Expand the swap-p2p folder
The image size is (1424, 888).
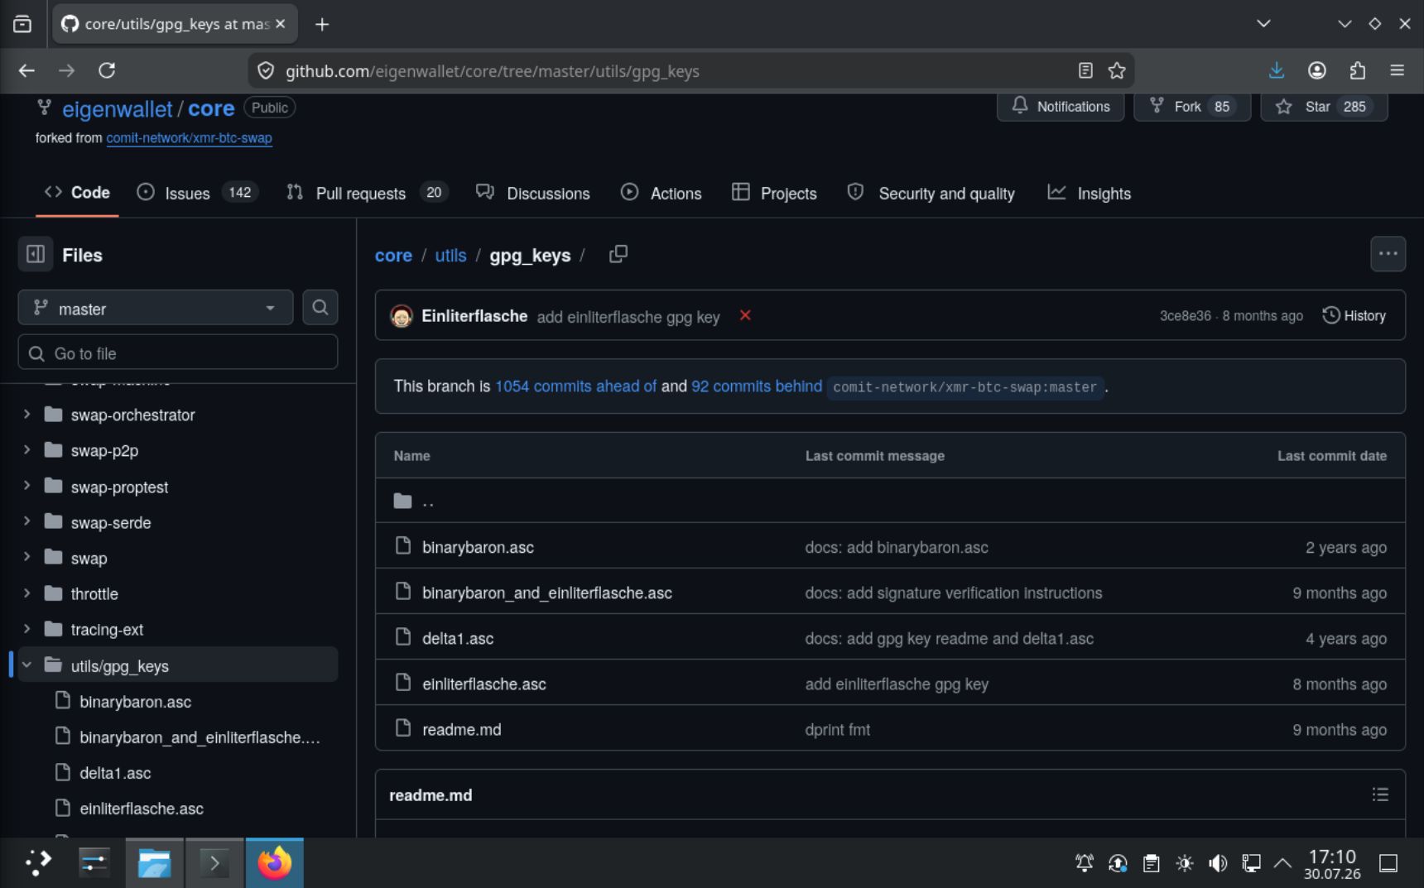27,449
